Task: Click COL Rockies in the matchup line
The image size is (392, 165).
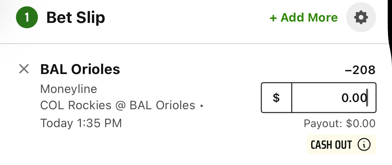Action: tap(76, 105)
